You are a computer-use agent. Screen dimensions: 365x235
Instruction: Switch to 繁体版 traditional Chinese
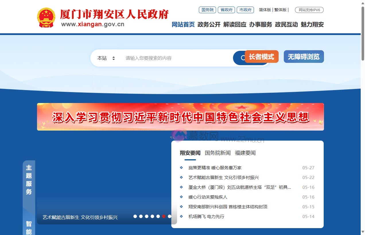[280, 10]
